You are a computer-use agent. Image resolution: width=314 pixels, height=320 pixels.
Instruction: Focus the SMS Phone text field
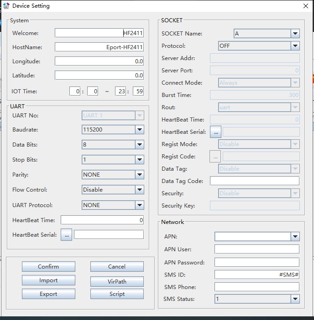point(256,287)
